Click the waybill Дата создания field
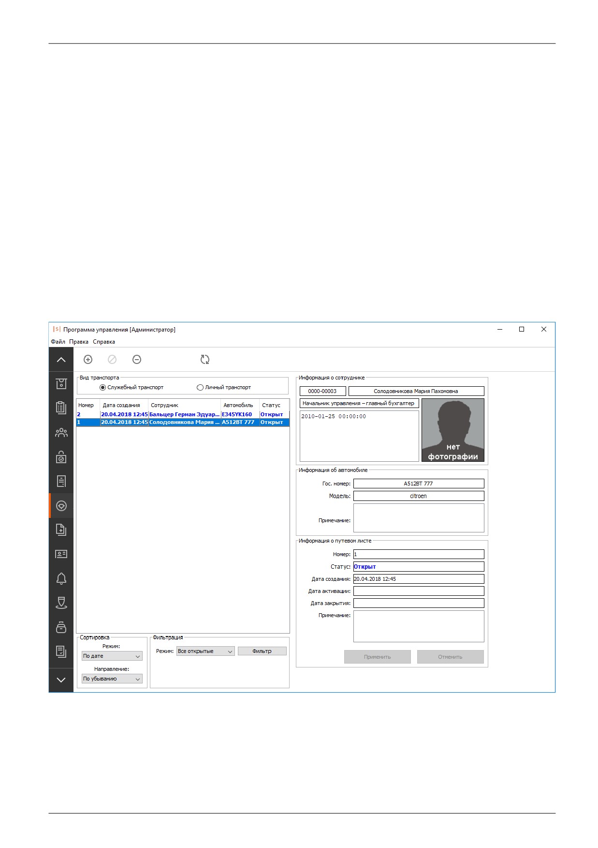The width and height of the screenshot is (598, 848). point(419,579)
